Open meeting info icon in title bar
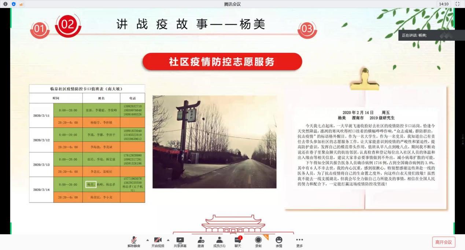Screen dimensions: 465x250 pos(5,4)
